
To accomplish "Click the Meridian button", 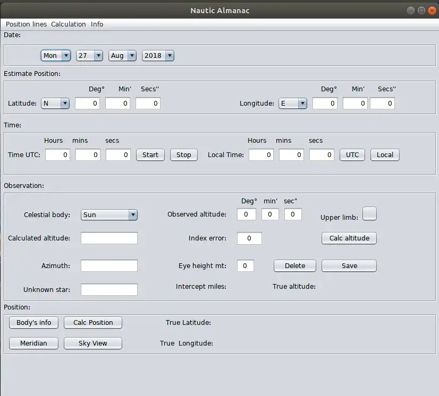I will coord(33,343).
